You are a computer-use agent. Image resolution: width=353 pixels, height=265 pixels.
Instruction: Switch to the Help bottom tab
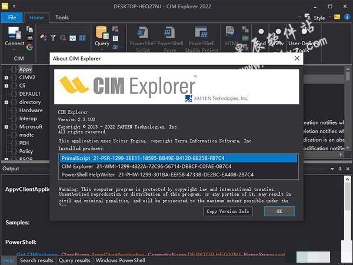click(x=9, y=260)
